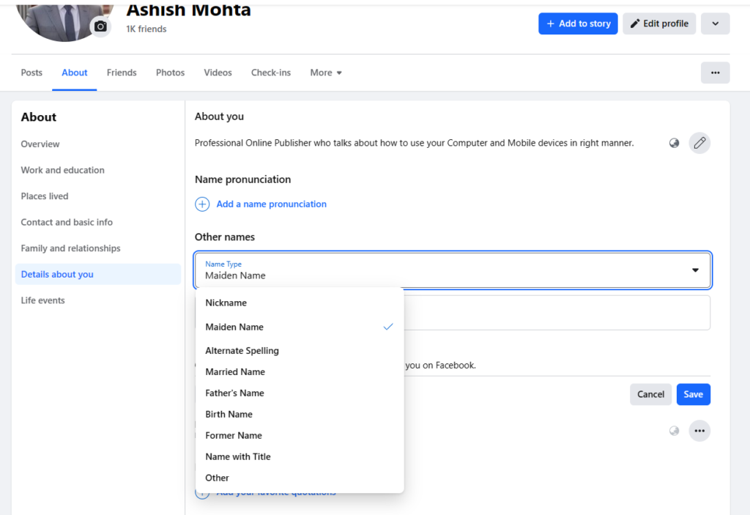
Task: Select Birth Name option
Action: click(x=300, y=414)
